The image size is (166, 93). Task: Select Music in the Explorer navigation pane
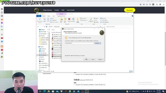[42, 57]
